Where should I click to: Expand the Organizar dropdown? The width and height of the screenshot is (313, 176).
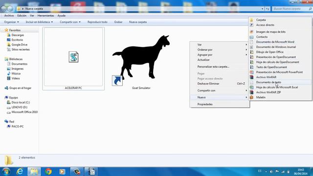[x=11, y=22]
